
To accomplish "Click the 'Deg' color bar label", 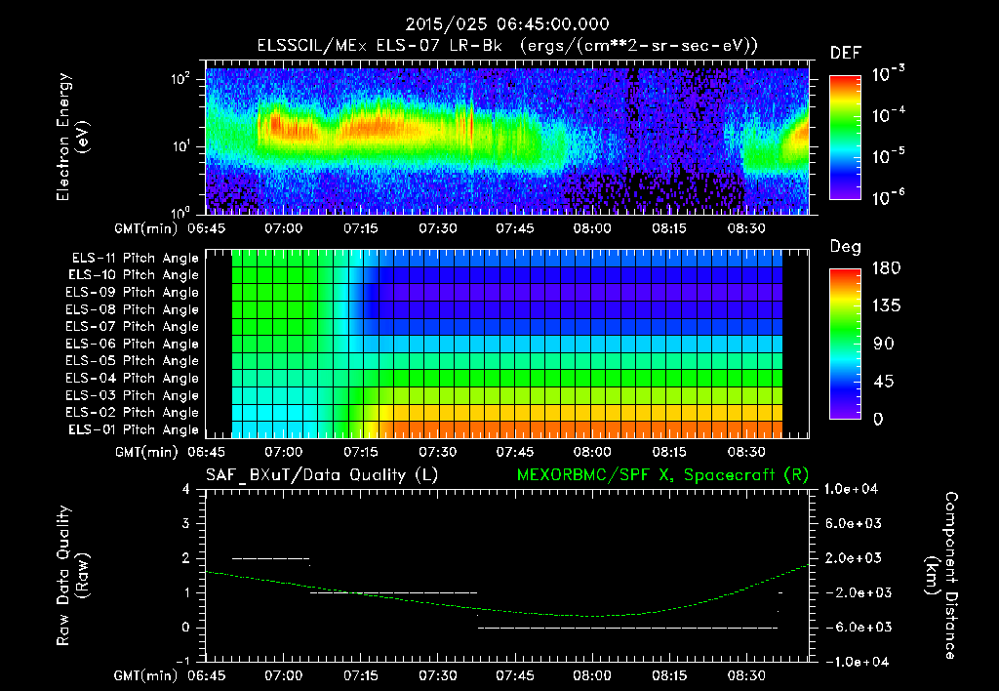I will click(845, 247).
